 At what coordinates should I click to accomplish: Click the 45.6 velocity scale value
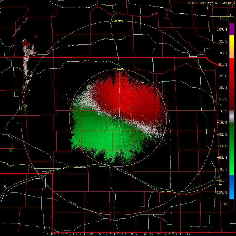coord(223,76)
